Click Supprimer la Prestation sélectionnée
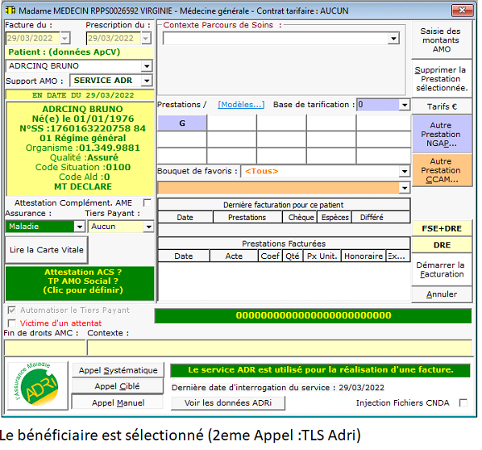This screenshot has width=482, height=450. click(x=442, y=79)
